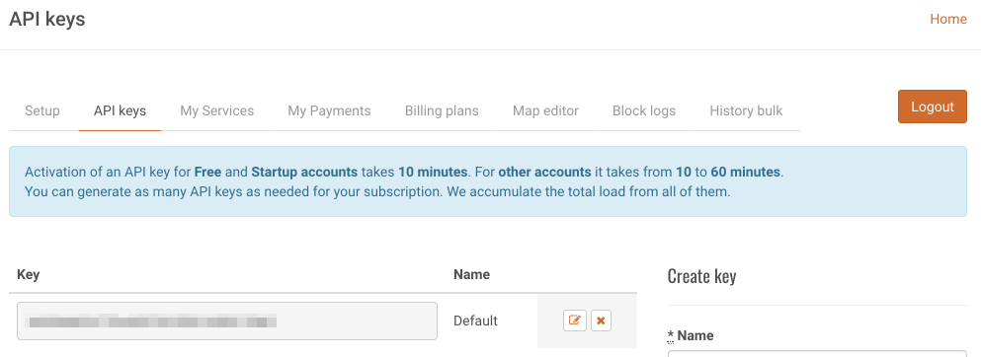The width and height of the screenshot is (981, 357).
Task: View the Billing plans tab
Action: (x=442, y=111)
